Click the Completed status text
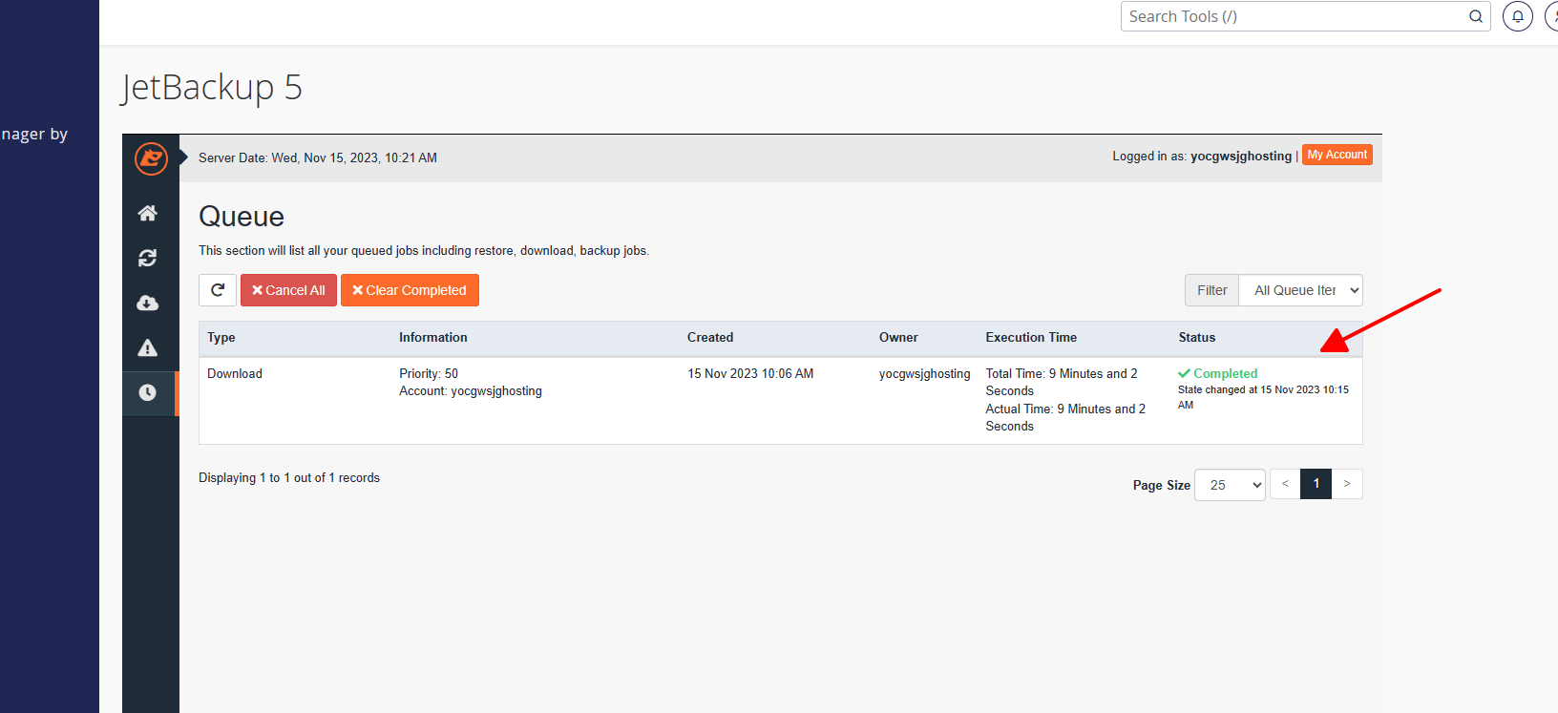This screenshot has width=1558, height=713. [1226, 374]
